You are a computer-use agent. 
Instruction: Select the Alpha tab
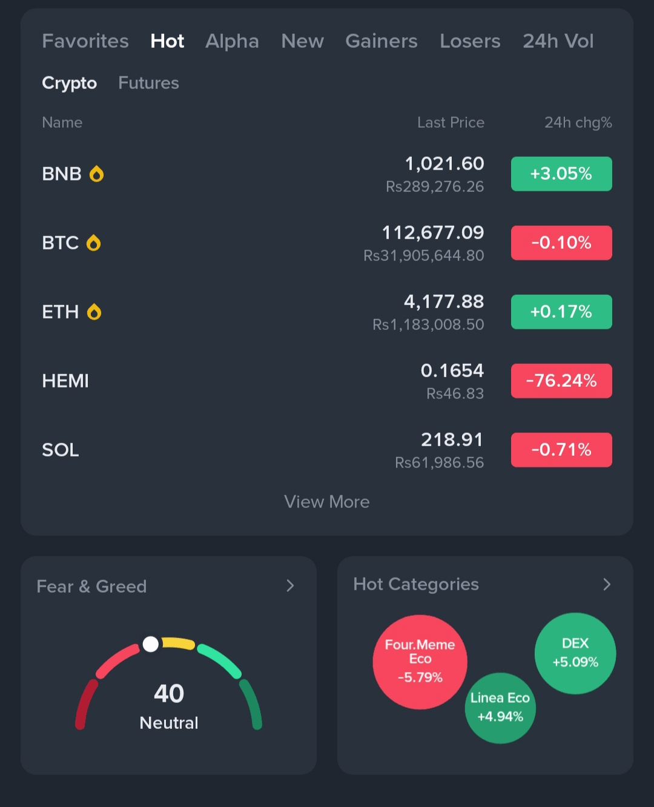coord(232,41)
